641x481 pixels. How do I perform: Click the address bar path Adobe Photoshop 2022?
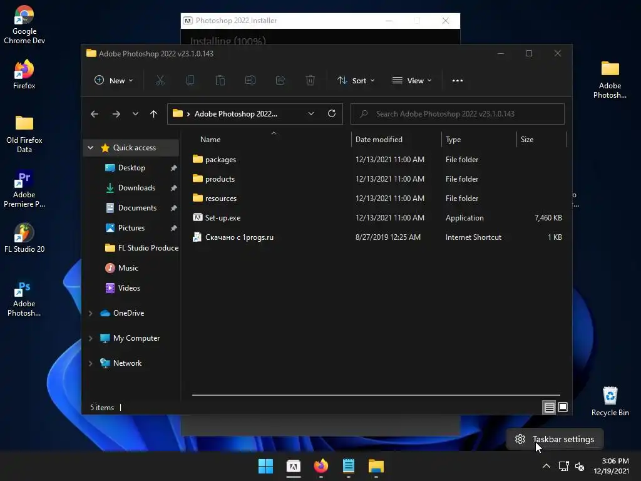coord(235,114)
